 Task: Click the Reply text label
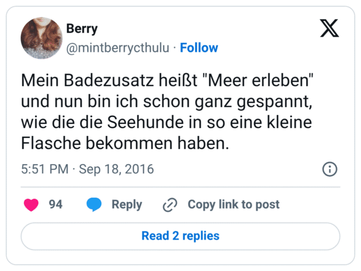(126, 205)
